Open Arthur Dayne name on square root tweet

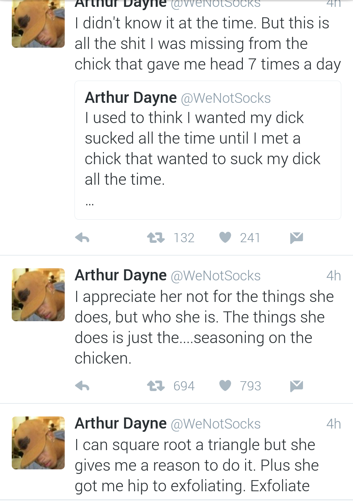pyautogui.click(x=121, y=423)
